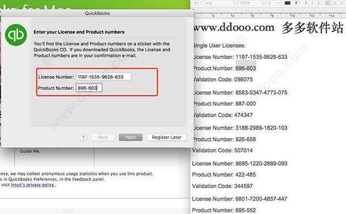Image resolution: width=346 pixels, height=214 pixels.
Task: Click the Register Later button
Action: coord(167,137)
